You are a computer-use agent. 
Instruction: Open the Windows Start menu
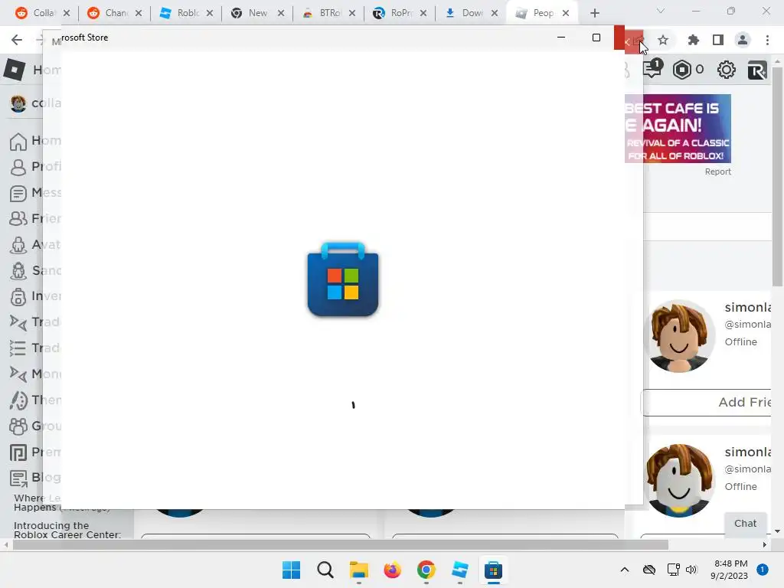291,570
